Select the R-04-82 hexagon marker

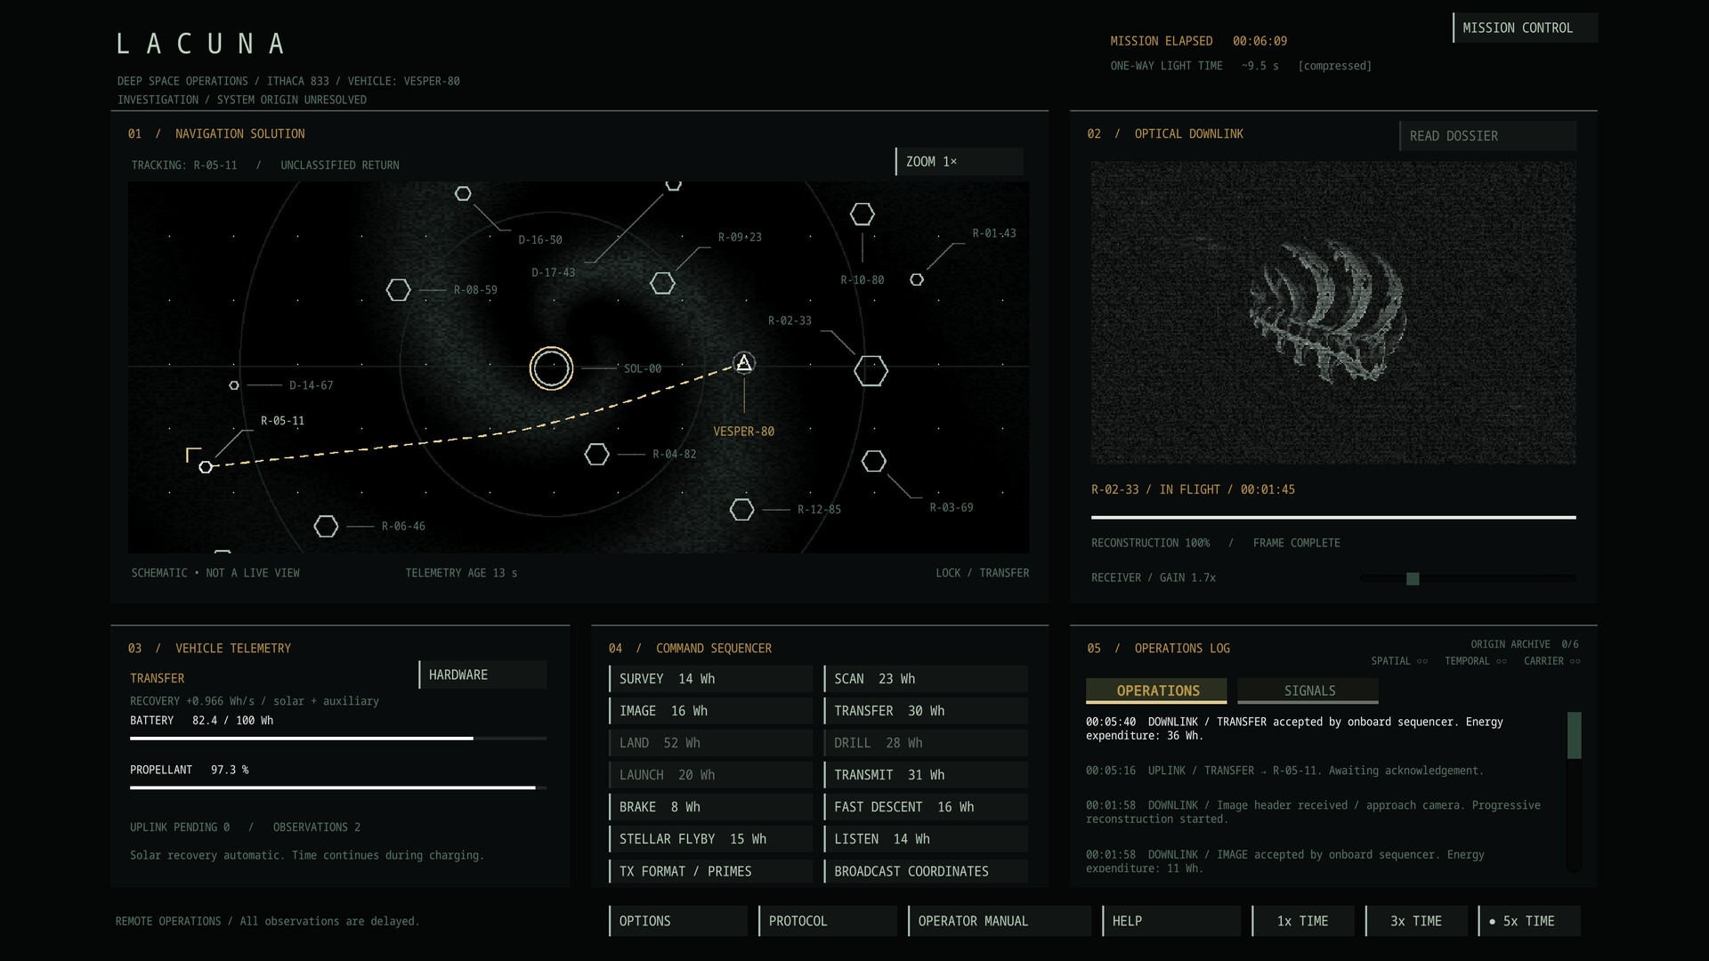596,455
